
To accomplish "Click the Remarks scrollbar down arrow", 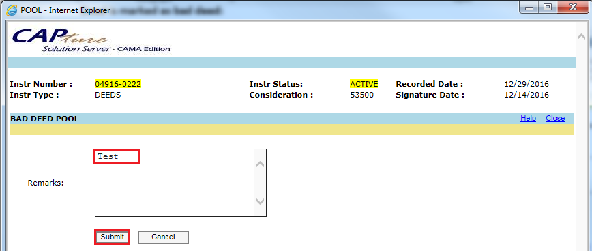I will [x=260, y=201].
